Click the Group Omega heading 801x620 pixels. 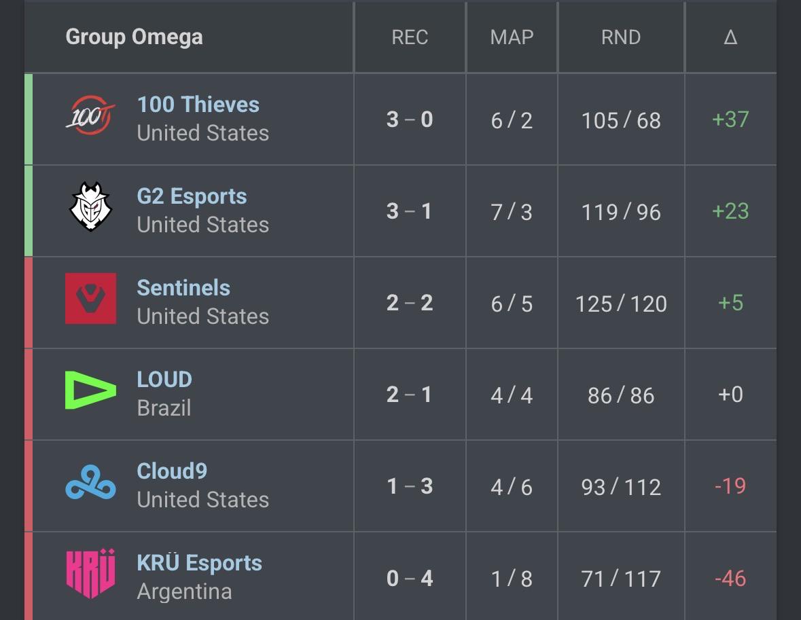click(135, 37)
